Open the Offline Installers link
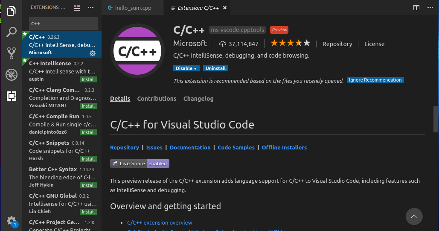The image size is (439, 231). [284, 147]
